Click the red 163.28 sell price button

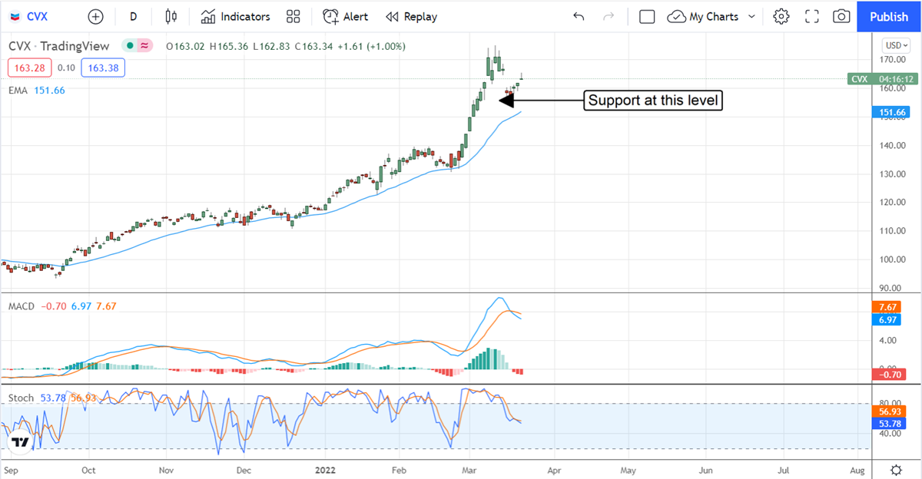28,68
